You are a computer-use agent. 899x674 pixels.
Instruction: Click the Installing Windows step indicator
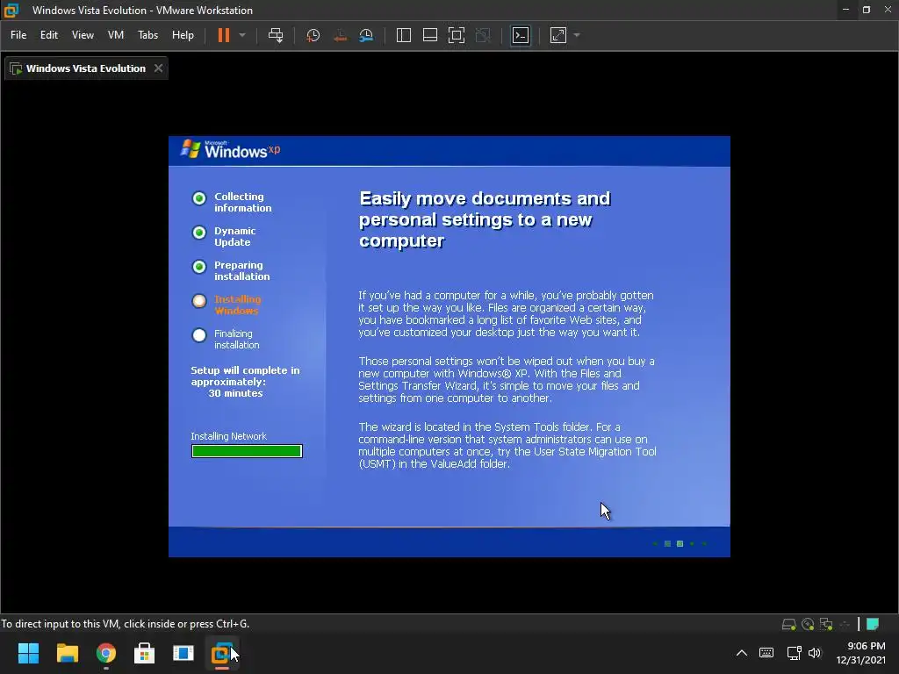[199, 301]
